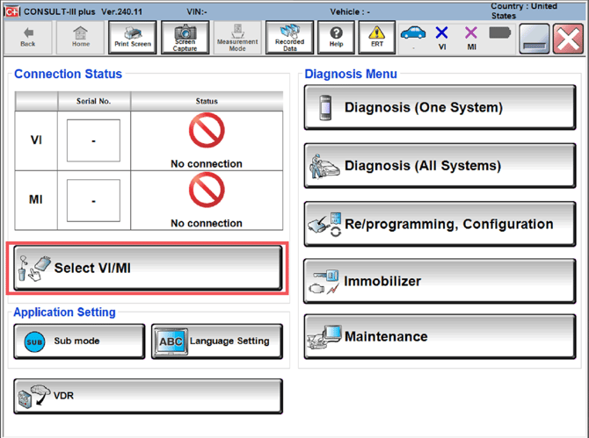
Task: Open Re/programming, Configuration
Action: coord(440,224)
